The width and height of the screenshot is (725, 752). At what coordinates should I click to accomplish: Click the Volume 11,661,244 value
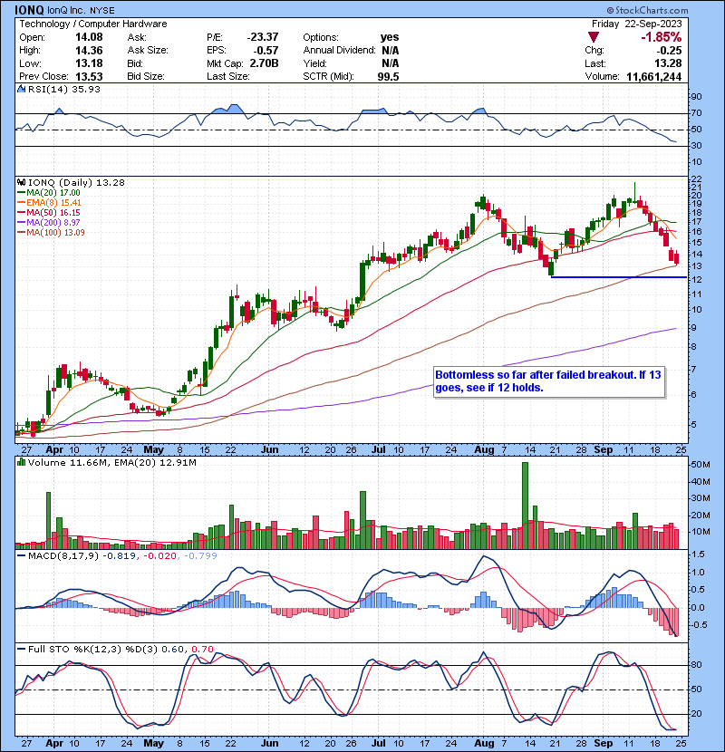(653, 76)
